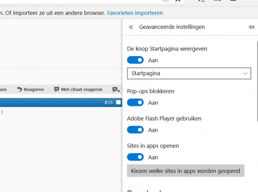258x192 pixels.
Task: Go back using the double-chevron icon
Action: coord(131,27)
